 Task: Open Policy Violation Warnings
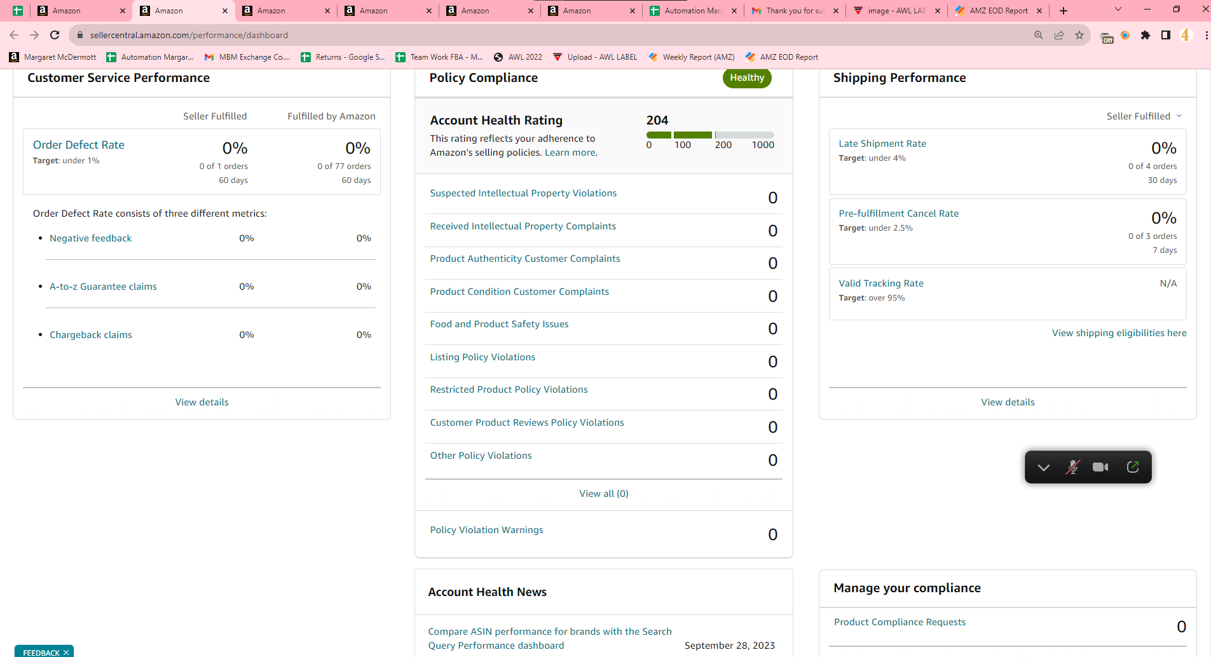point(486,530)
